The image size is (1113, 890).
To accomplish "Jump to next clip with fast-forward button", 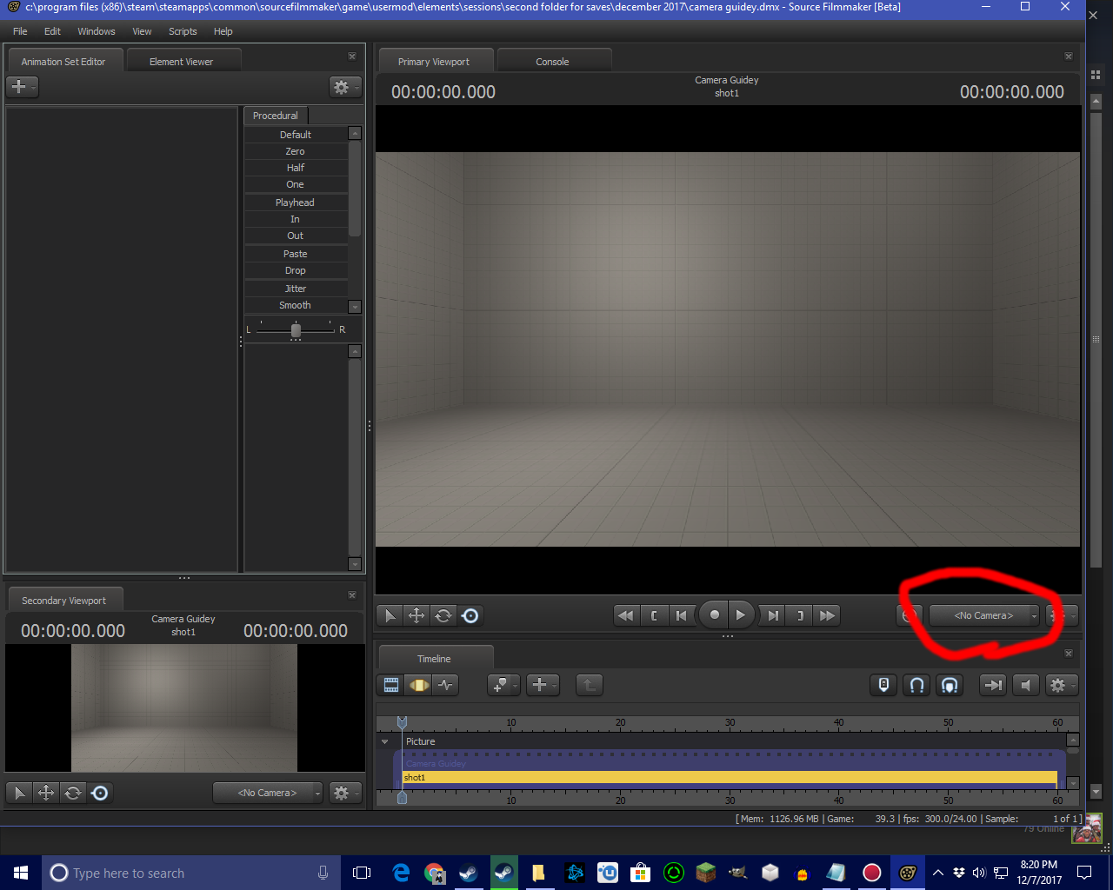I will pyautogui.click(x=827, y=615).
